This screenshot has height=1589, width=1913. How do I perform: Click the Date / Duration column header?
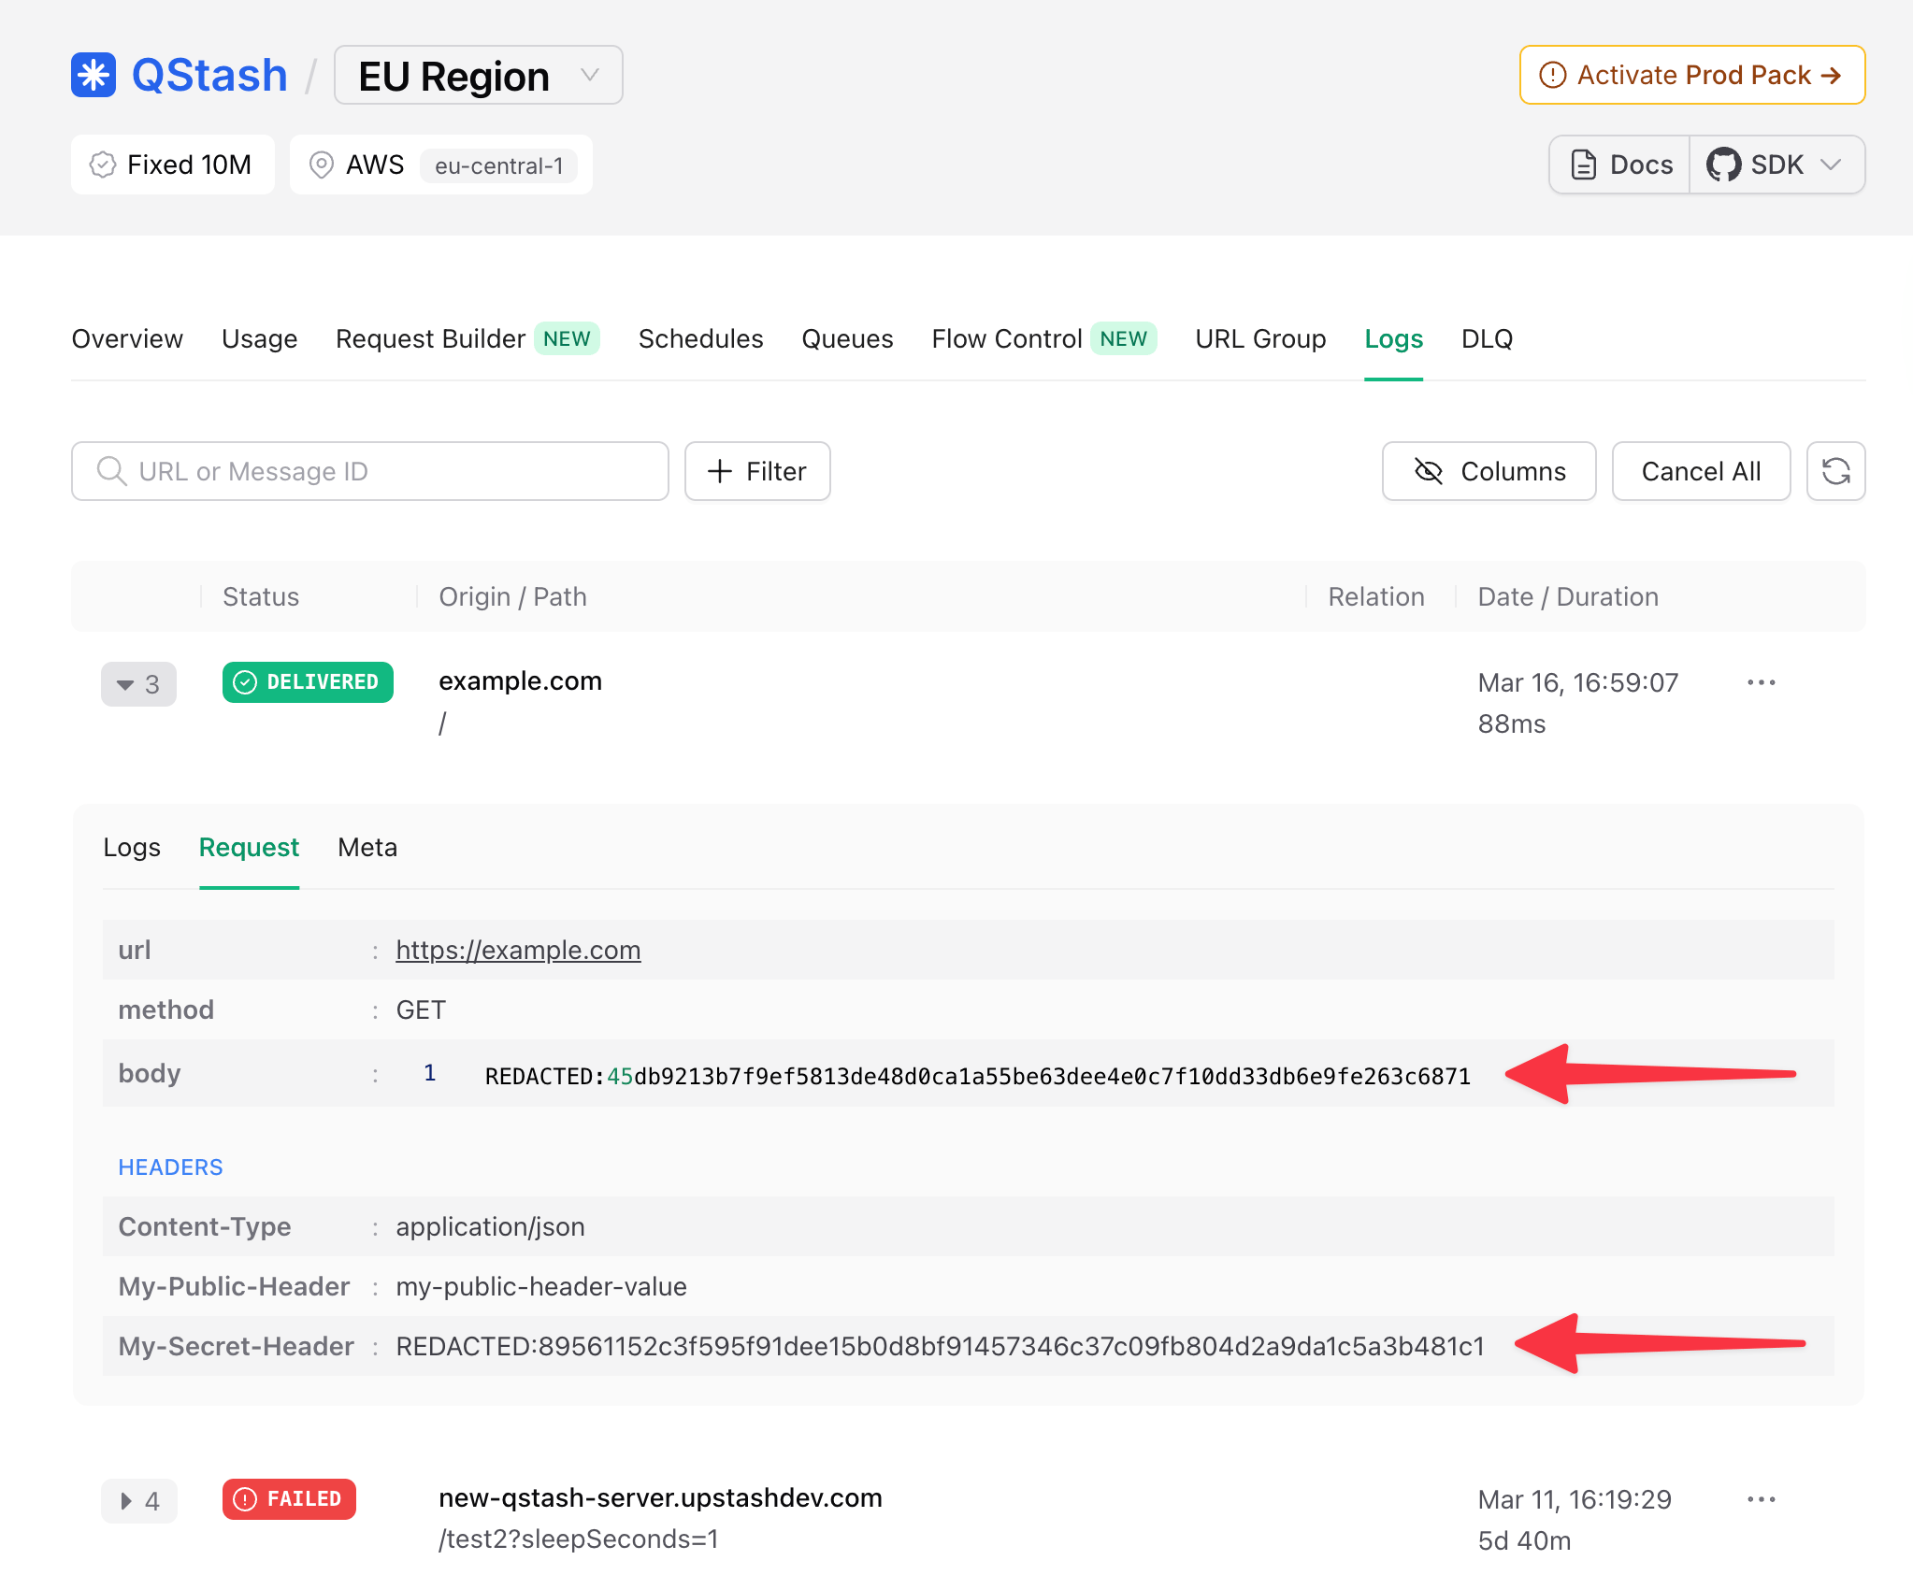[1568, 596]
